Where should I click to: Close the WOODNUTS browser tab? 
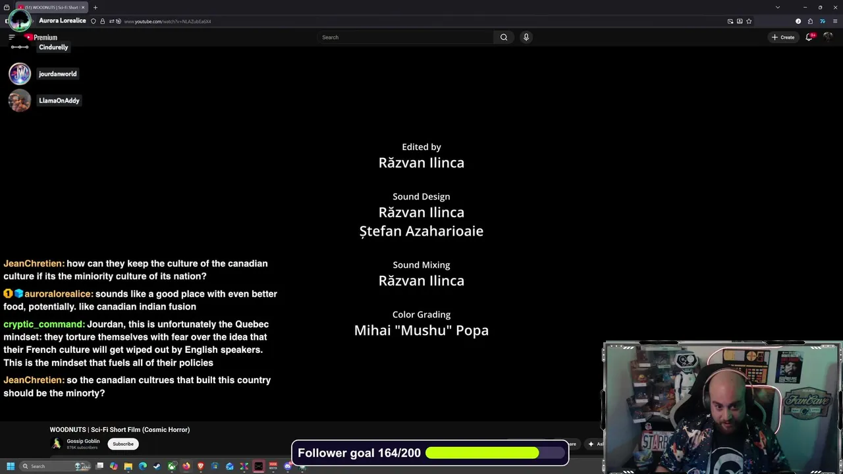coord(83,7)
